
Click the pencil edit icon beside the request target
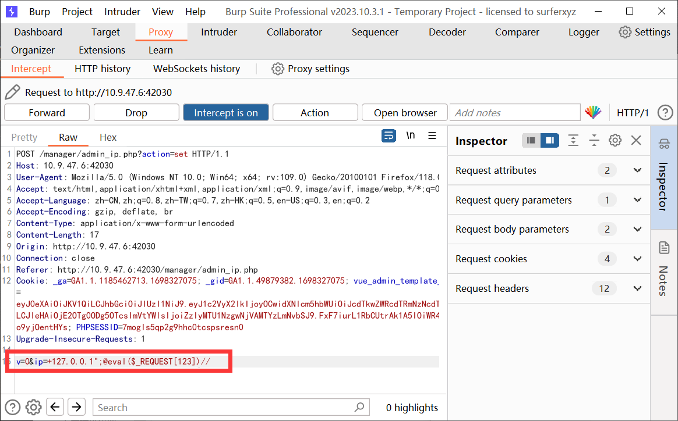12,92
